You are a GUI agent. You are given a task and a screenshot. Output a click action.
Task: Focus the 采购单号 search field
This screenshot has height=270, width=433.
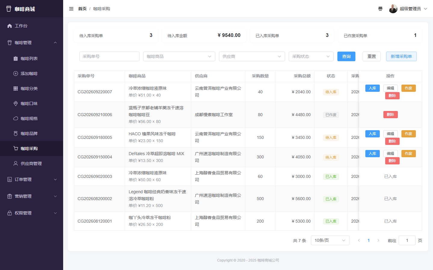click(109, 56)
